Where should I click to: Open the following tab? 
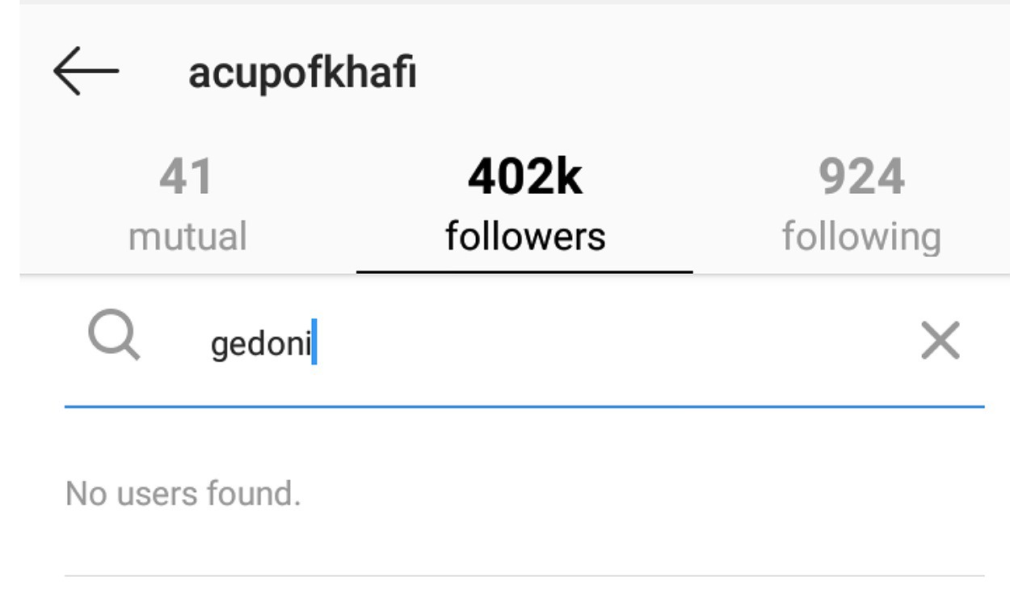tap(861, 205)
